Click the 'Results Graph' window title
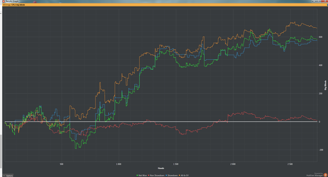The image size is (328, 177). (12, 1)
